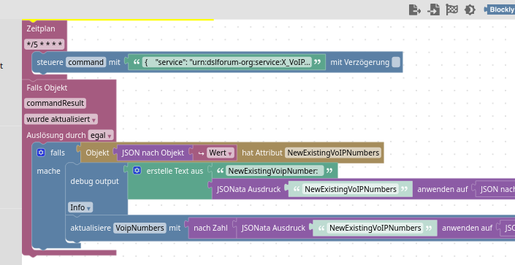515x265 pixels.
Task: Open the 'Wert' dropdown in JSON block
Action: point(221,153)
